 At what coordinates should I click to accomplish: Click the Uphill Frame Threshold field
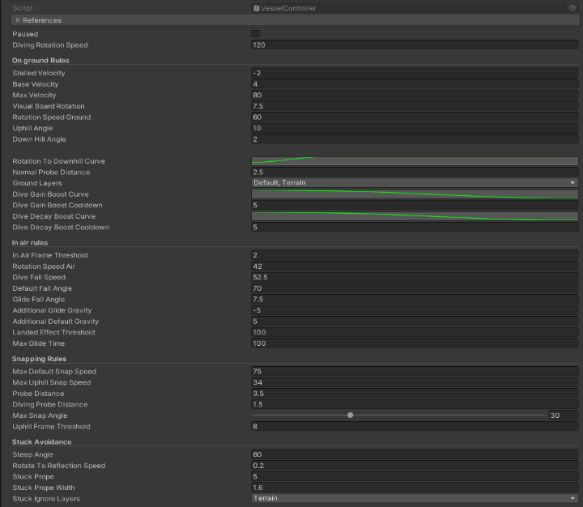coord(414,427)
